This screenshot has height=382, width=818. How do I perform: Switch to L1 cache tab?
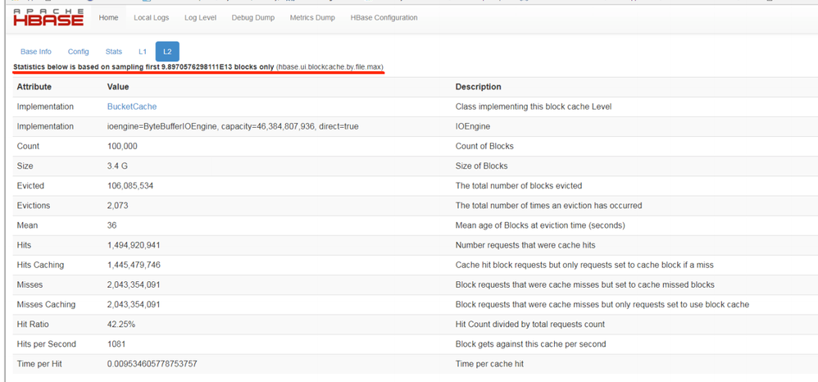143,52
